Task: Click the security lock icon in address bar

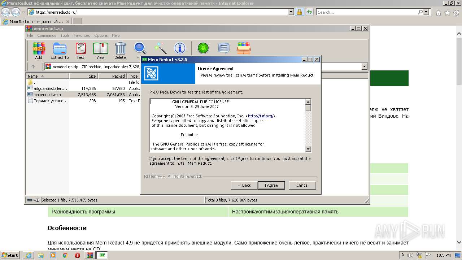Action: [300, 12]
